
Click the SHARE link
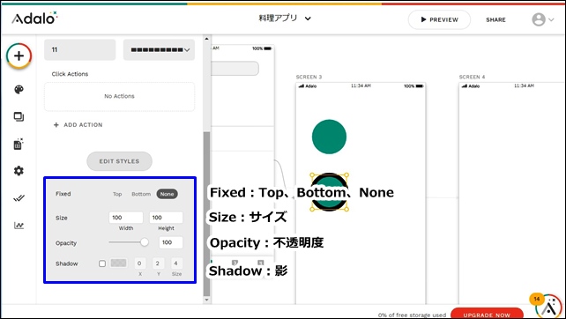[x=495, y=20]
